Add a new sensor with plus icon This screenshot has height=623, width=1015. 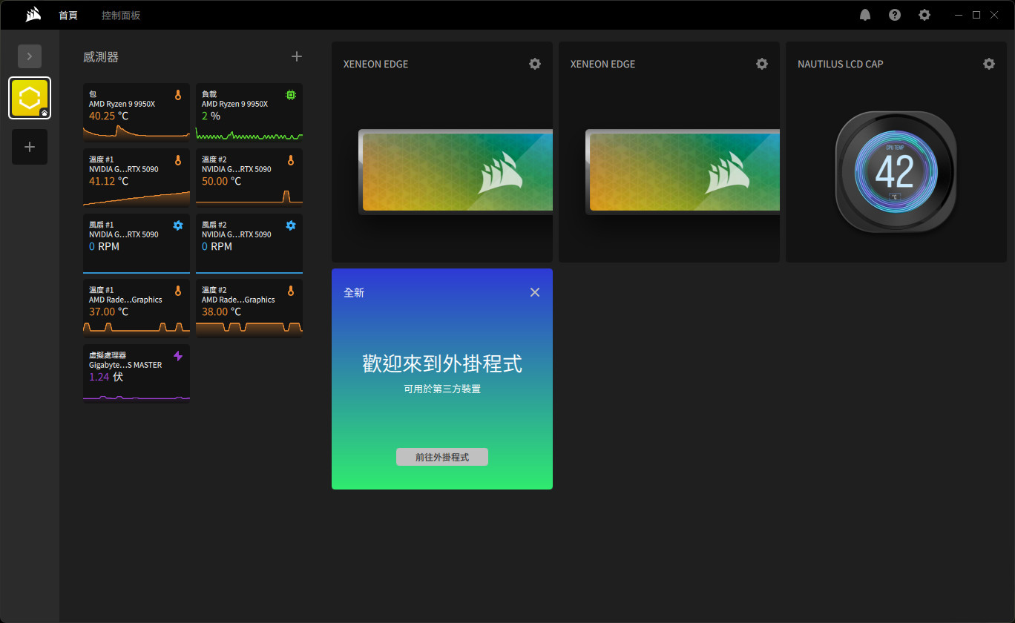297,56
